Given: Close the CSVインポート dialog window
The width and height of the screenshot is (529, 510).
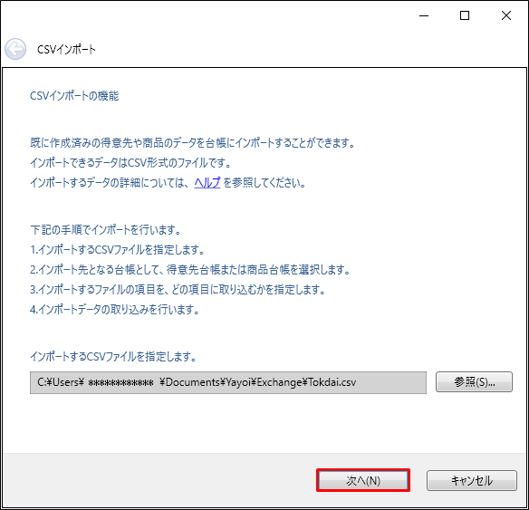Looking at the screenshot, I should [506, 15].
